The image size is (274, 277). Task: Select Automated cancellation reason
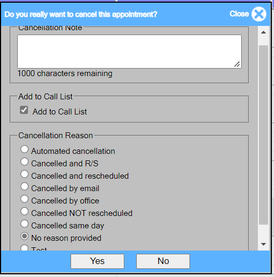pos(24,150)
